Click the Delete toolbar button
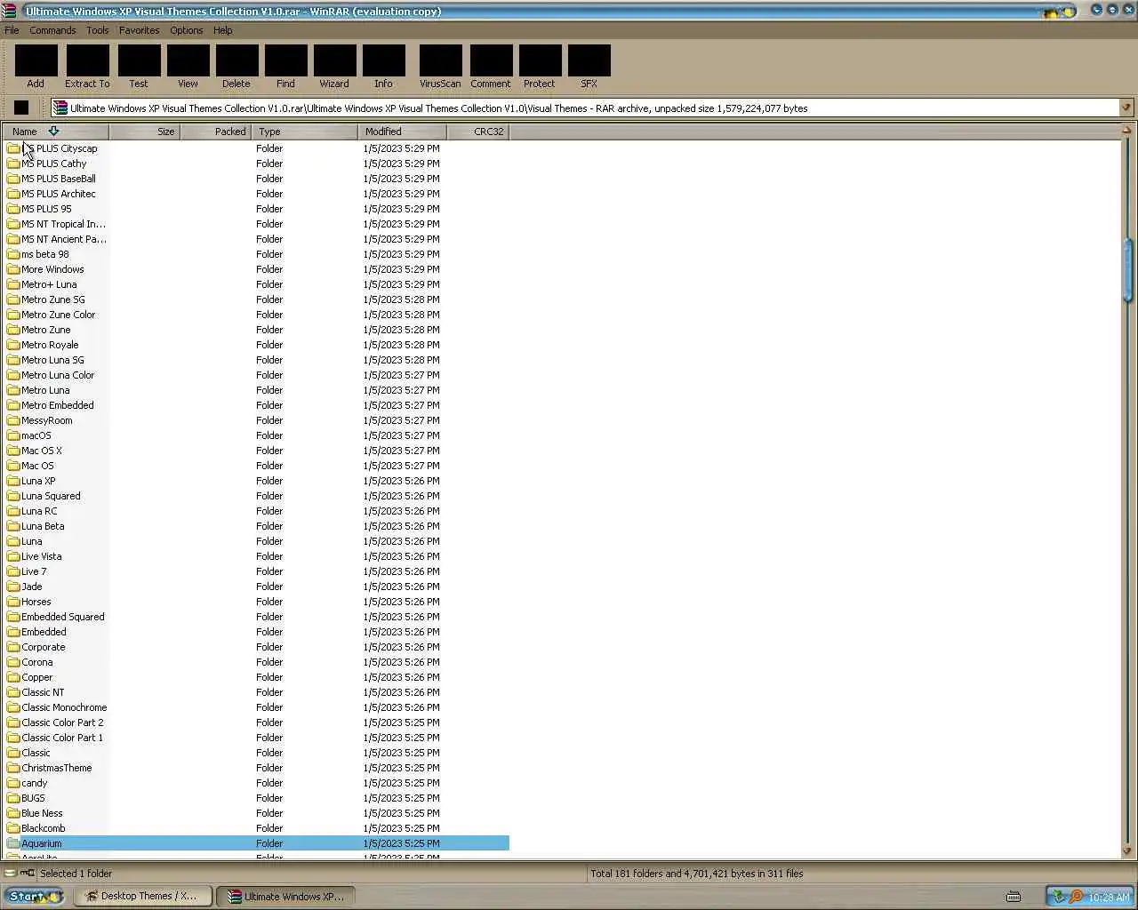Screen dimensions: 1138x910 [x=236, y=67]
